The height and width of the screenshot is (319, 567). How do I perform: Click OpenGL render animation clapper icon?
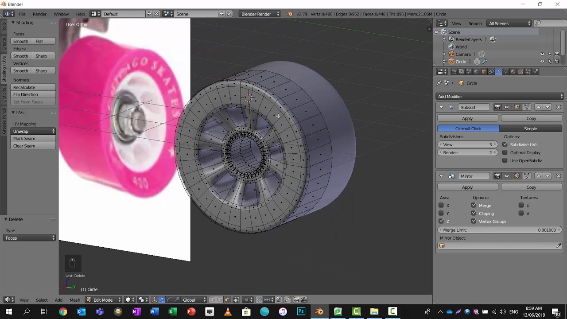pos(304,300)
